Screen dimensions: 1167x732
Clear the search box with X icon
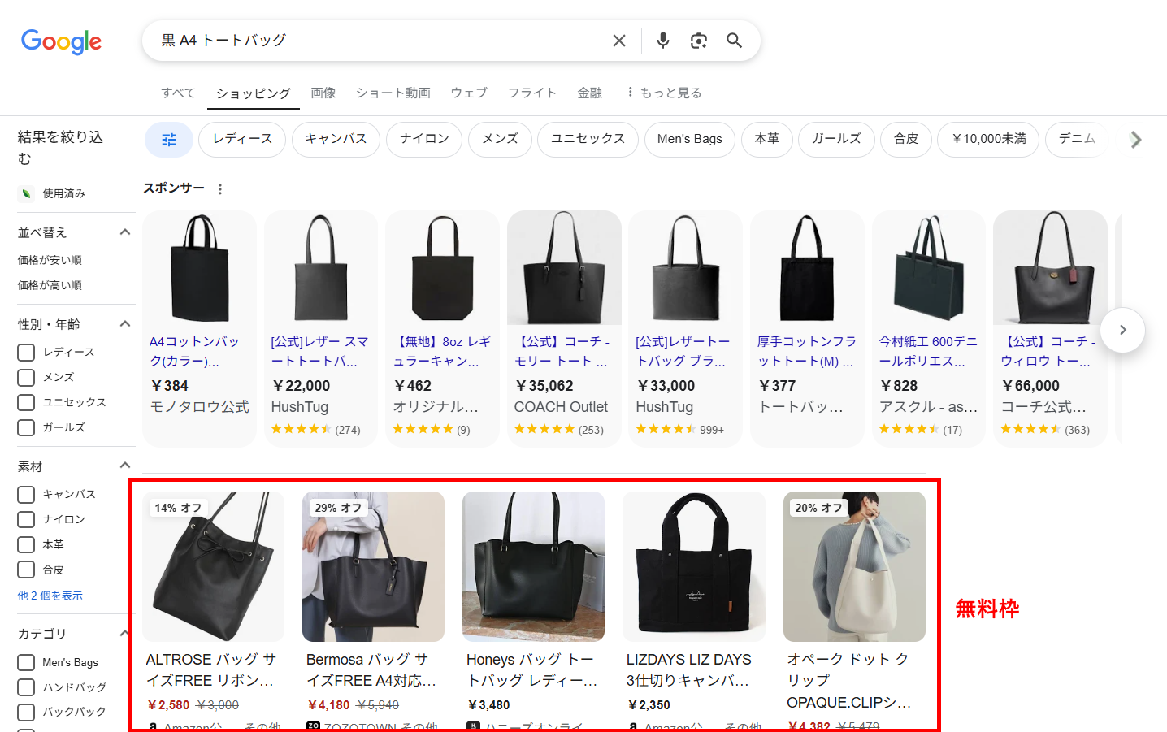click(619, 41)
